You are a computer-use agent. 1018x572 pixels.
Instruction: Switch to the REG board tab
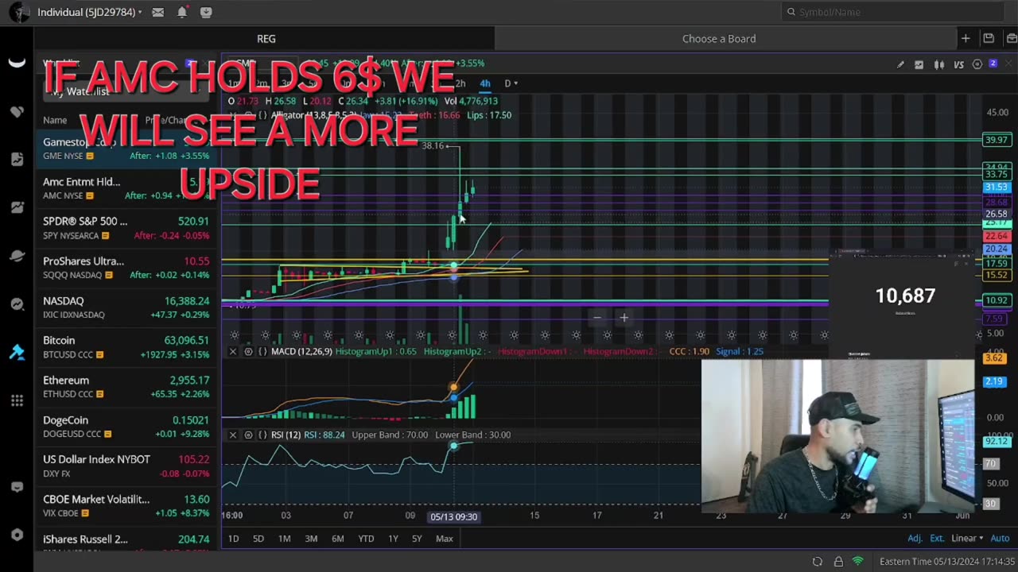[x=266, y=38]
